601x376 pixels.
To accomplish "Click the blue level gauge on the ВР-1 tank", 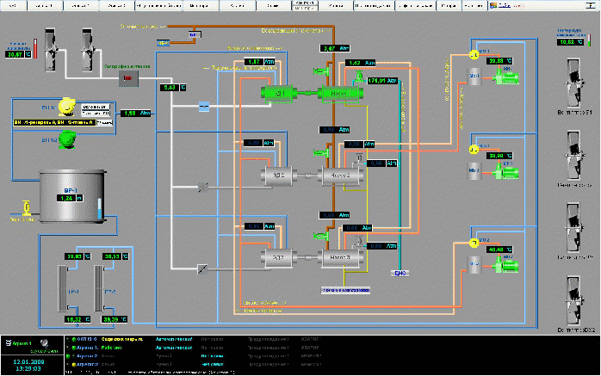I will 100,209.
